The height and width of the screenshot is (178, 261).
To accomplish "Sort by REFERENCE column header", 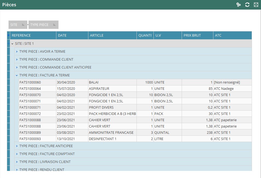I will click(x=33, y=35).
